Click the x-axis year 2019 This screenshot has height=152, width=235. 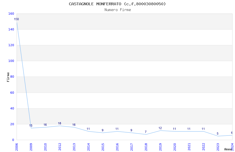click(161, 147)
